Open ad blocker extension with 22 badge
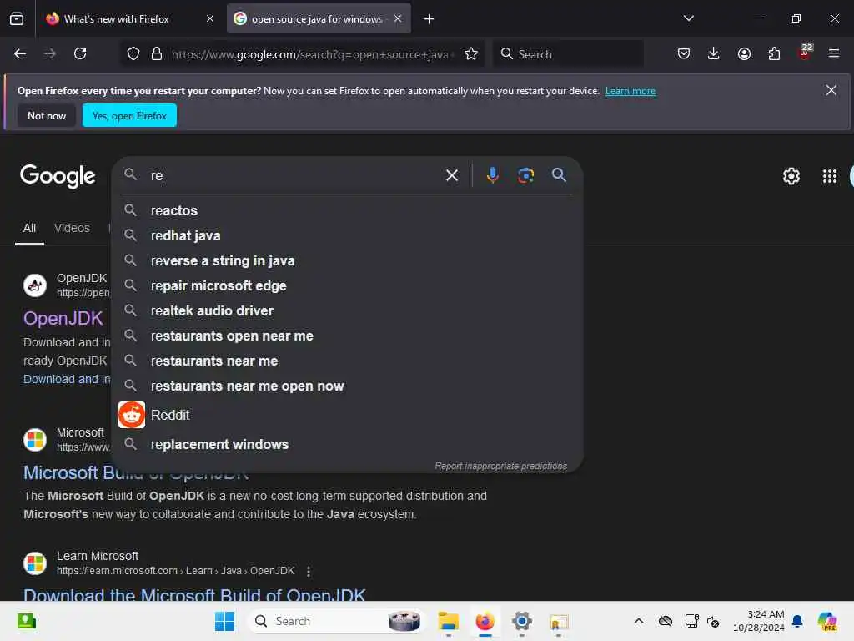The image size is (854, 641). click(x=805, y=53)
